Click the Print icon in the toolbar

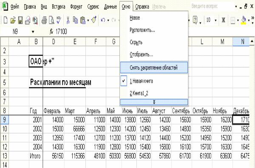click(x=44, y=20)
